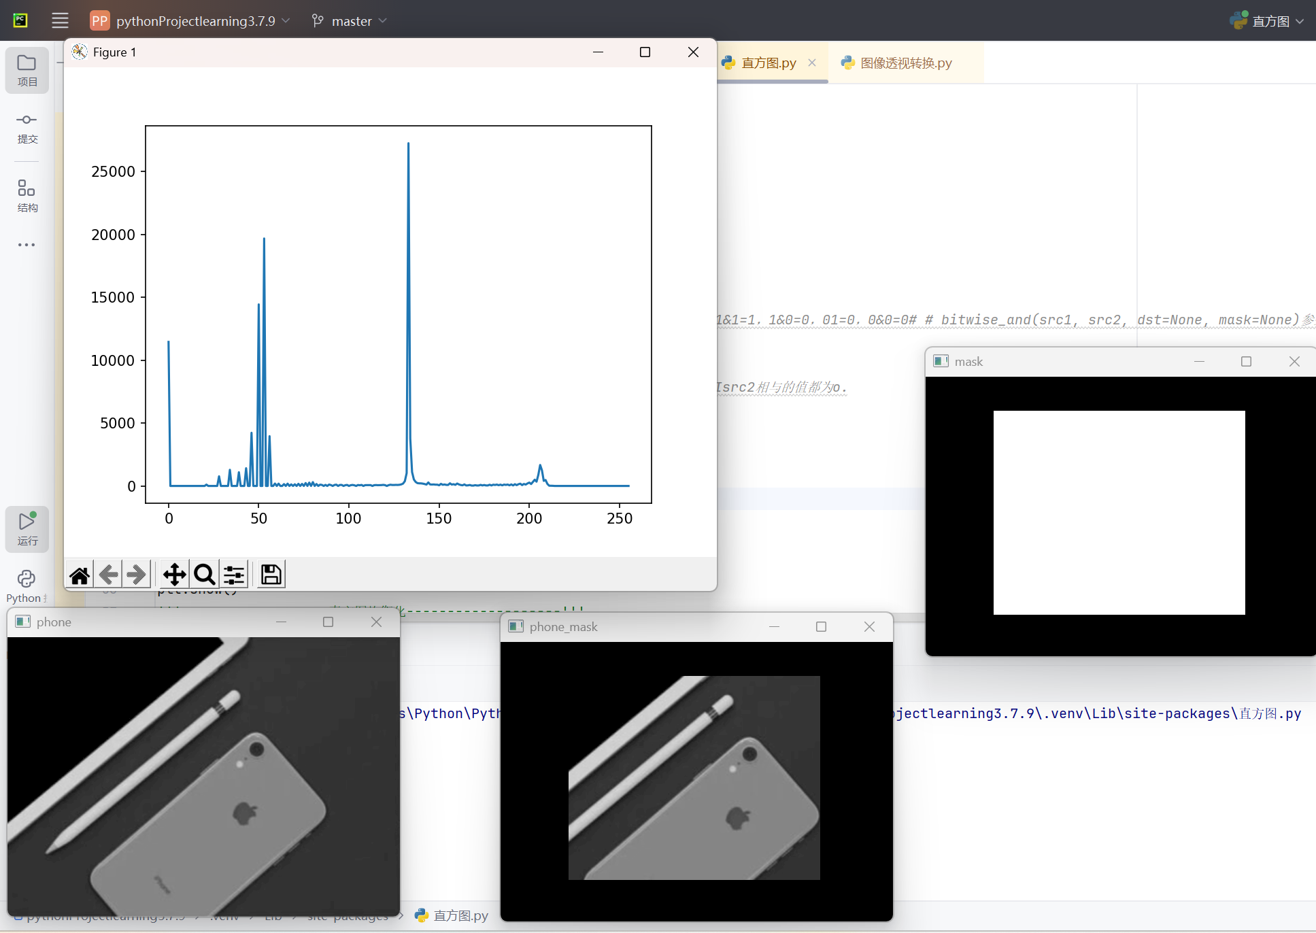Open the 提交 commit tool window
Screen dimensions: 1316x933
click(x=27, y=128)
